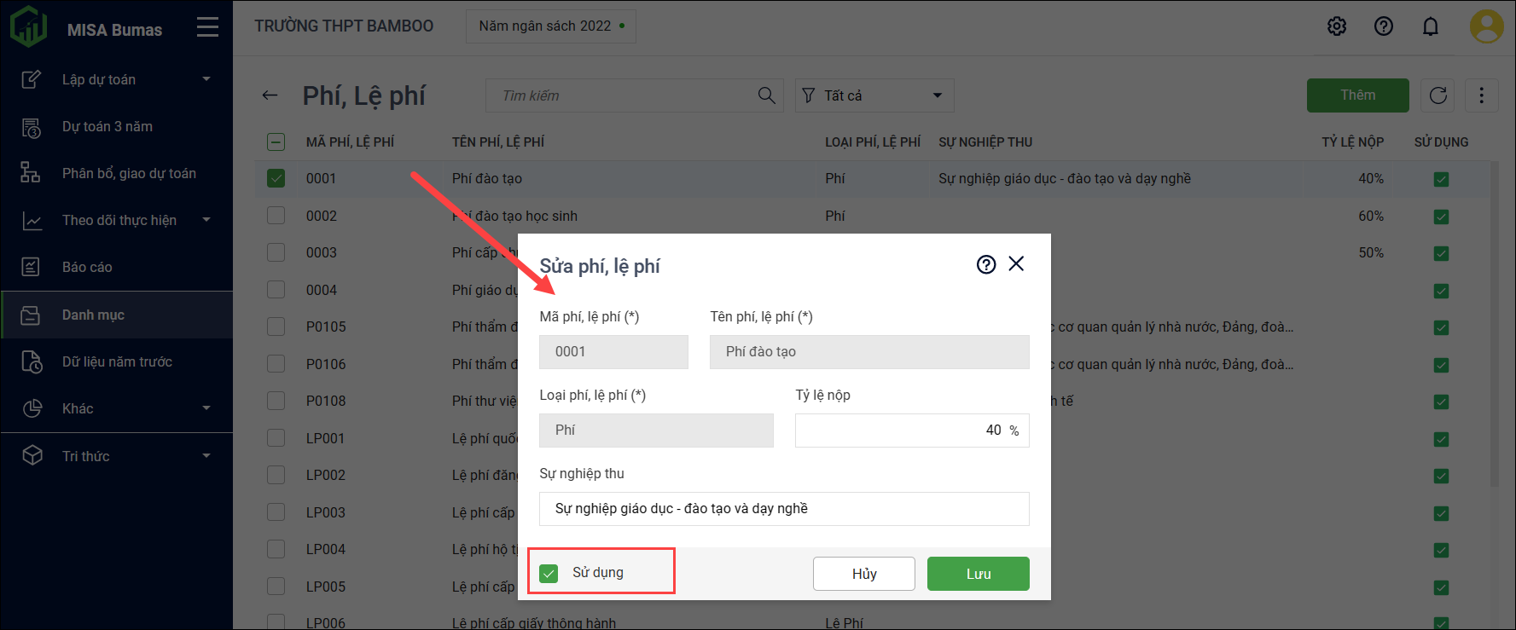Toggle the select-all checkbox in table header
1516x630 pixels.
[276, 142]
